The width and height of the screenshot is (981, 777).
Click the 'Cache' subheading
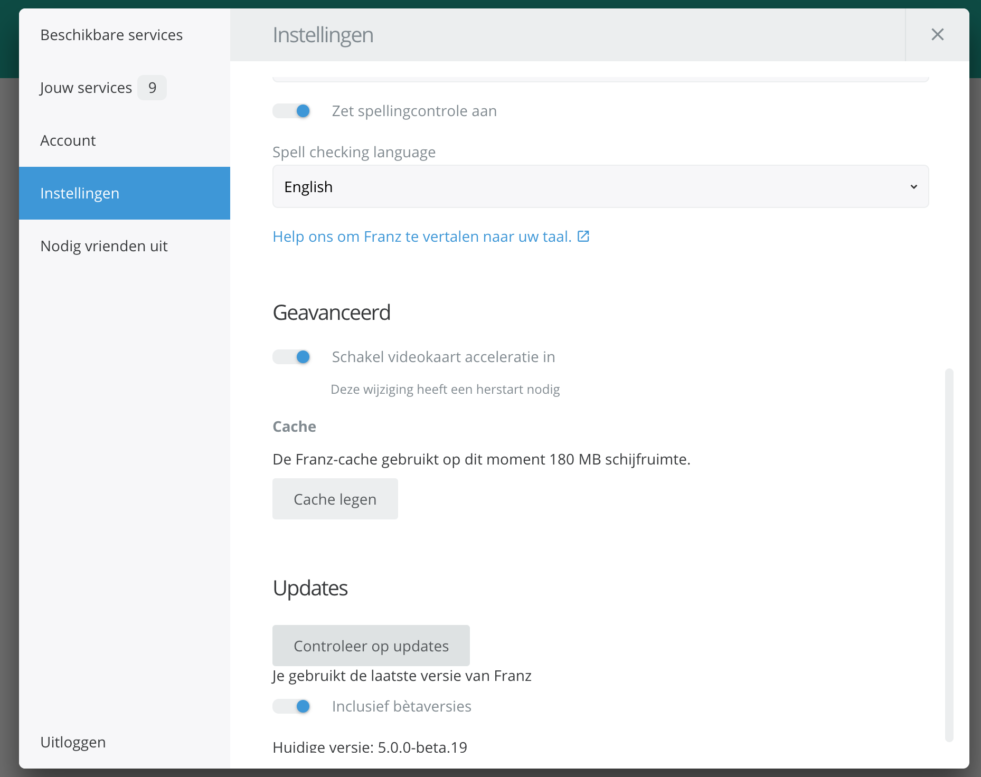tap(294, 427)
